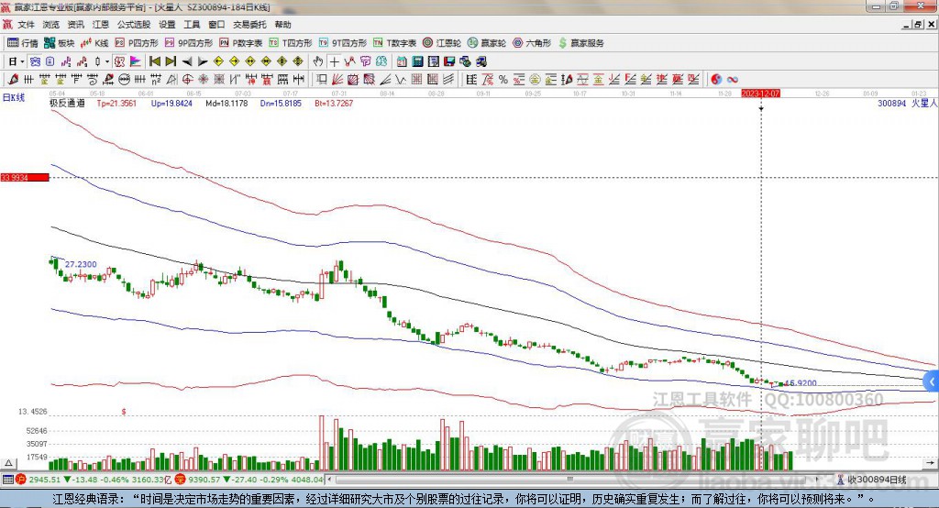
Task: Select the percent sign drawing tool
Action: 503,80
